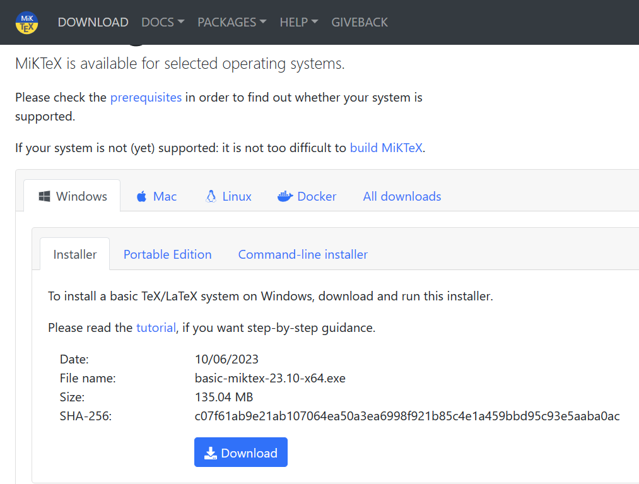
Task: Open the GIVEBACK nav item
Action: click(x=360, y=22)
